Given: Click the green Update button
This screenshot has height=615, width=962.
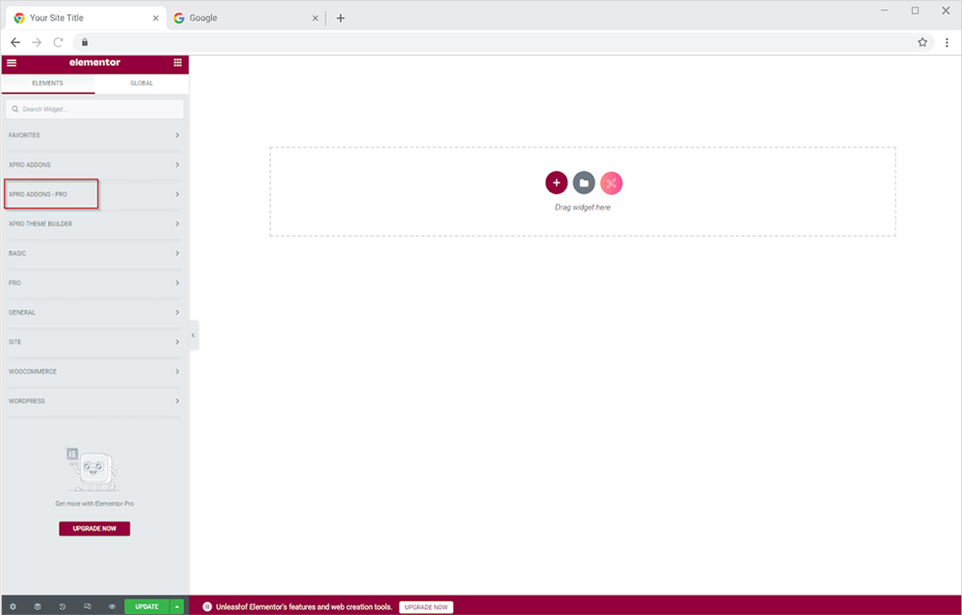Looking at the screenshot, I should (147, 607).
